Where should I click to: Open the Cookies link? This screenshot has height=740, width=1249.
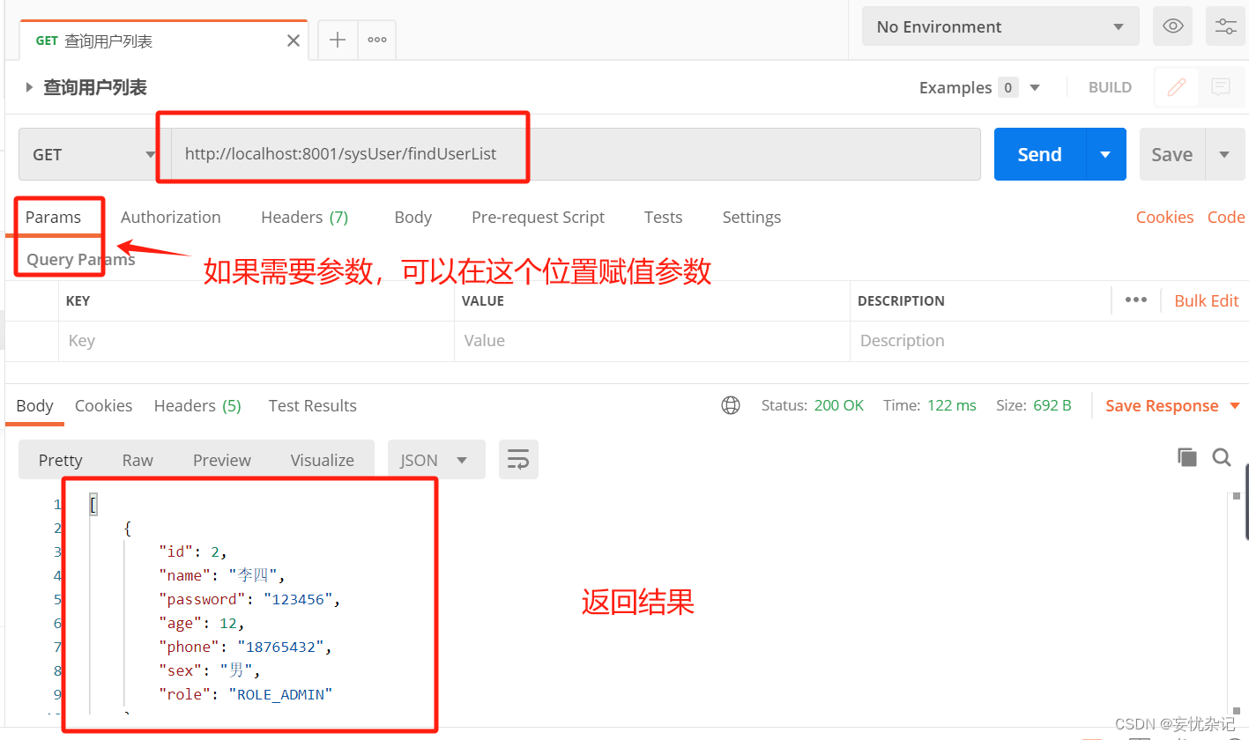[1164, 217]
